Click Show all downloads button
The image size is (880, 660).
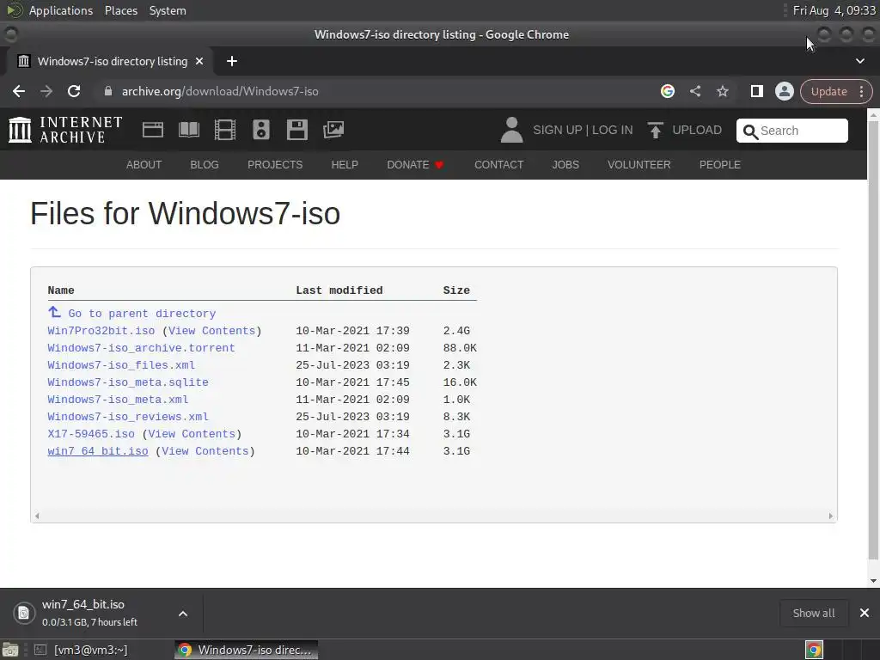coord(814,613)
